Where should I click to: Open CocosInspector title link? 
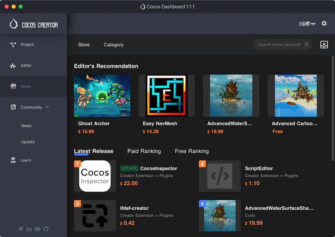pos(159,168)
